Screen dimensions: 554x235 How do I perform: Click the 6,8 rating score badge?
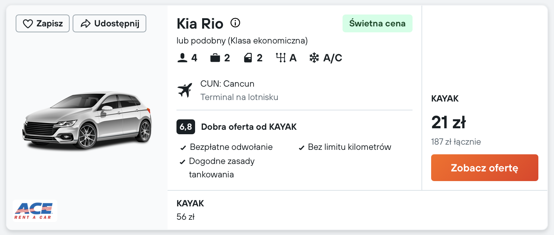point(186,127)
